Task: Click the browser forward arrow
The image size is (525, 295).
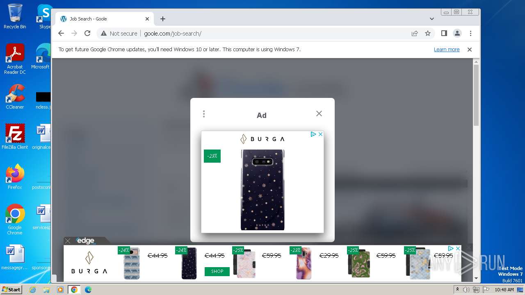Action: pyautogui.click(x=74, y=34)
